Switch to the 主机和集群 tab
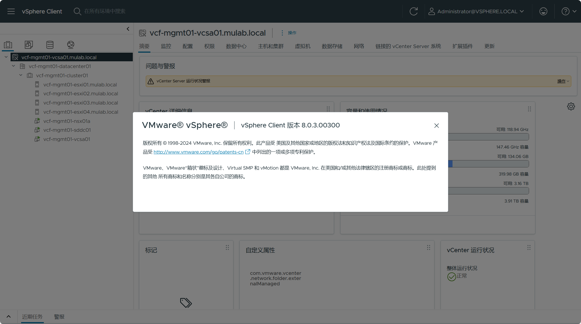Image resolution: width=581 pixels, height=324 pixels. 271,46
